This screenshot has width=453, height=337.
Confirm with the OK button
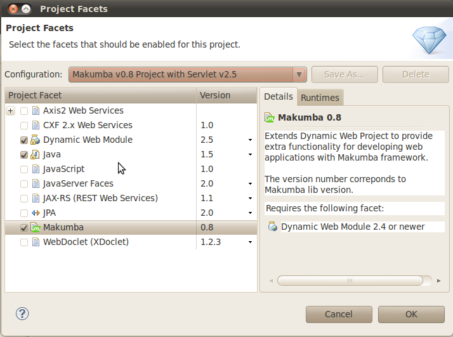click(411, 314)
